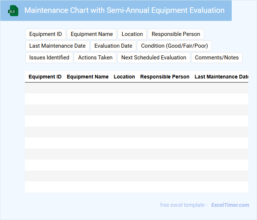Select the Evaluation Date tag

tap(113, 46)
